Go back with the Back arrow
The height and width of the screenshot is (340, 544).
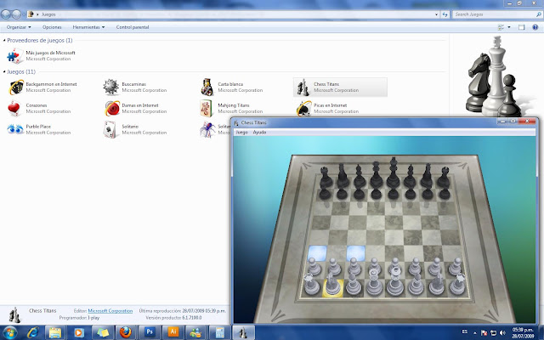tap(6, 14)
